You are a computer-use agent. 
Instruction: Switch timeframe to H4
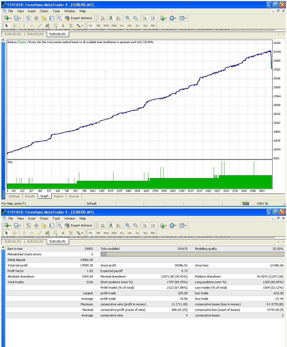tap(129, 25)
